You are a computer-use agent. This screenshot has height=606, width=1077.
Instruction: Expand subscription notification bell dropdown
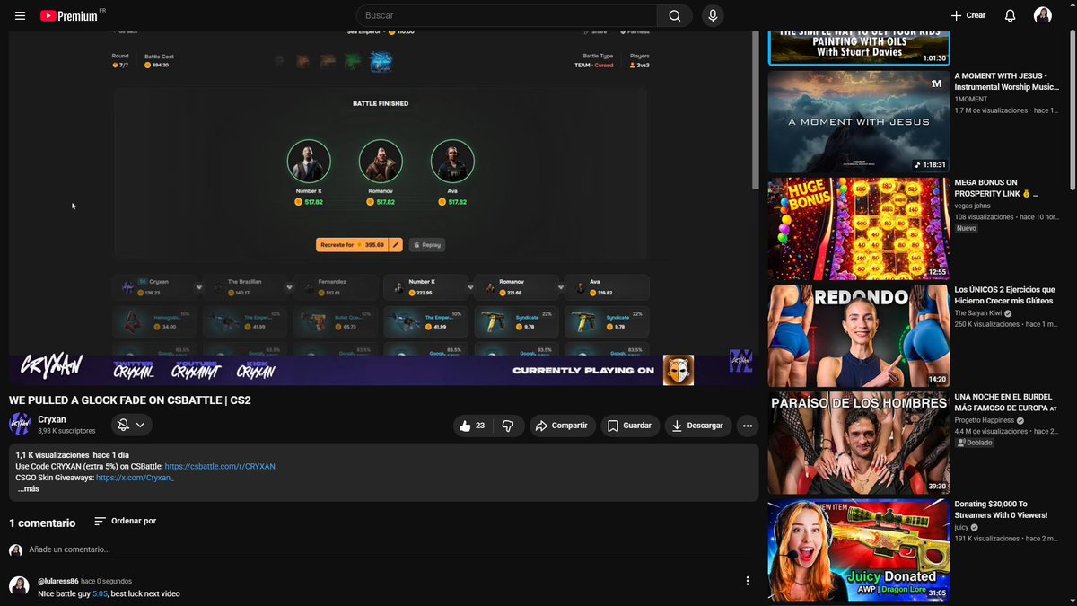[x=132, y=426]
